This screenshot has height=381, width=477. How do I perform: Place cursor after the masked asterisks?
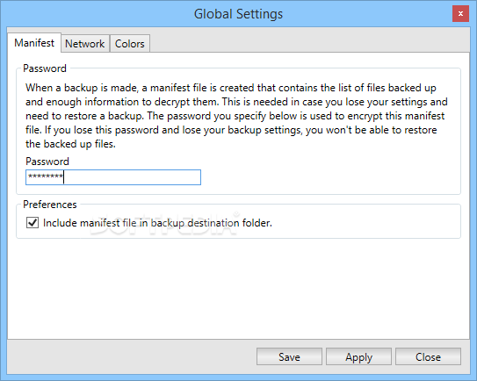coord(63,177)
